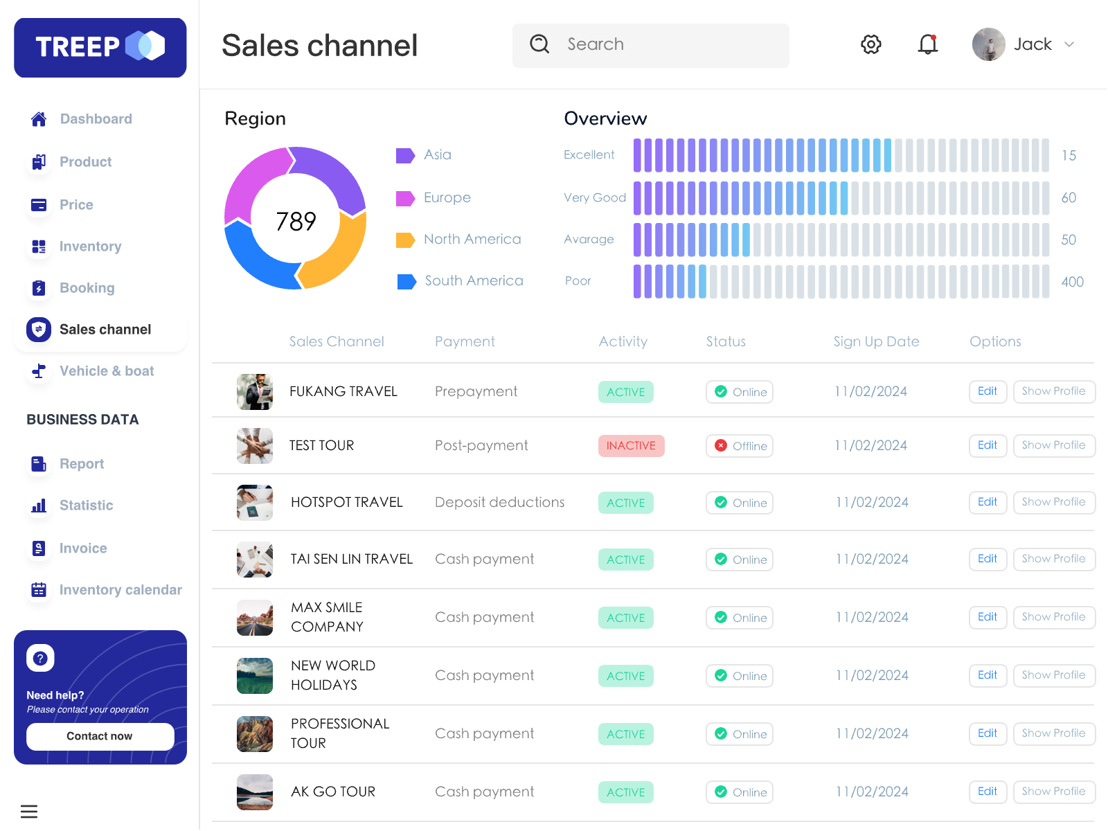Click ACTIVE badge on FUKANG TRAVEL row
1108x831 pixels.
[626, 392]
